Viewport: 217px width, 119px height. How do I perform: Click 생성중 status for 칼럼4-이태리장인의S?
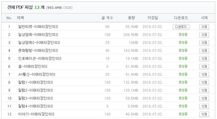183,106
